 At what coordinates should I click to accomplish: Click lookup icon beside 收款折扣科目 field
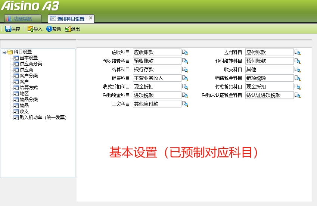(185, 87)
